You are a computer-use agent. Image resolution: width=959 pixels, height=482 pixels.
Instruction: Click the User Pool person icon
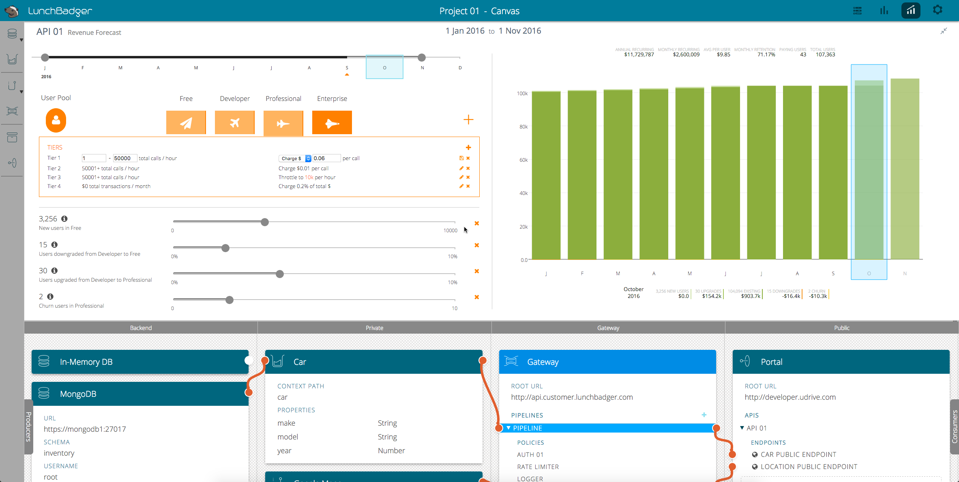point(56,120)
